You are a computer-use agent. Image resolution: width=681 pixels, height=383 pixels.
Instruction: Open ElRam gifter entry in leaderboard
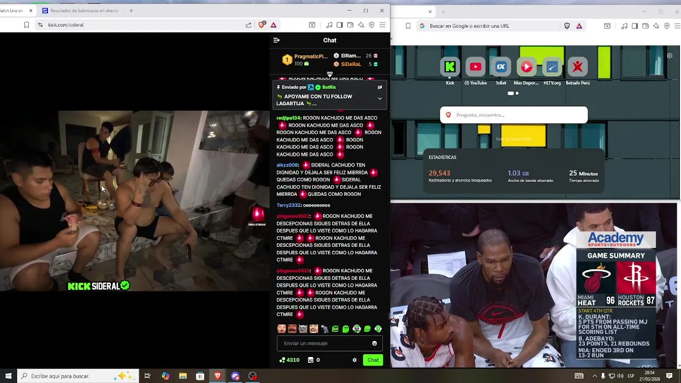point(355,56)
